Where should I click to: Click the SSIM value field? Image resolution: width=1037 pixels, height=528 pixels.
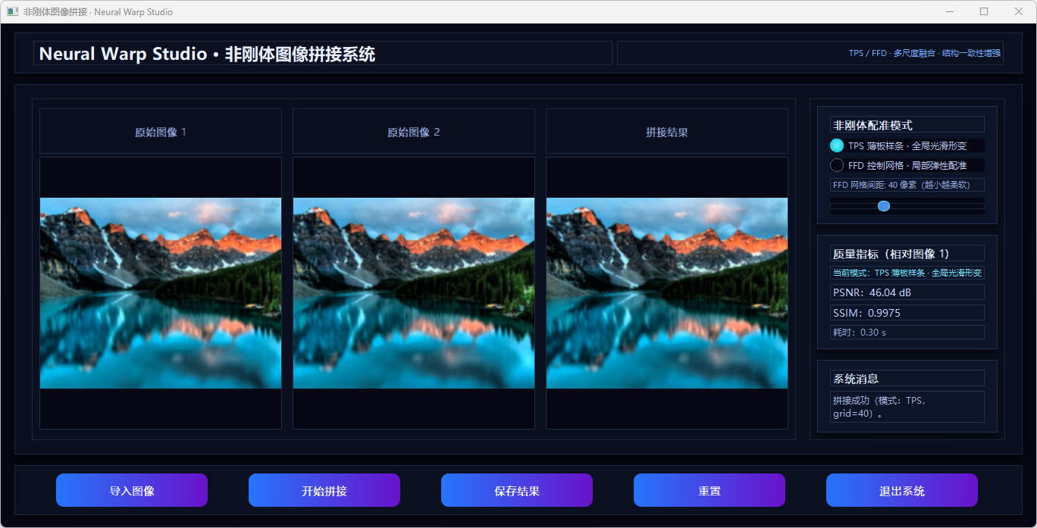(x=907, y=313)
